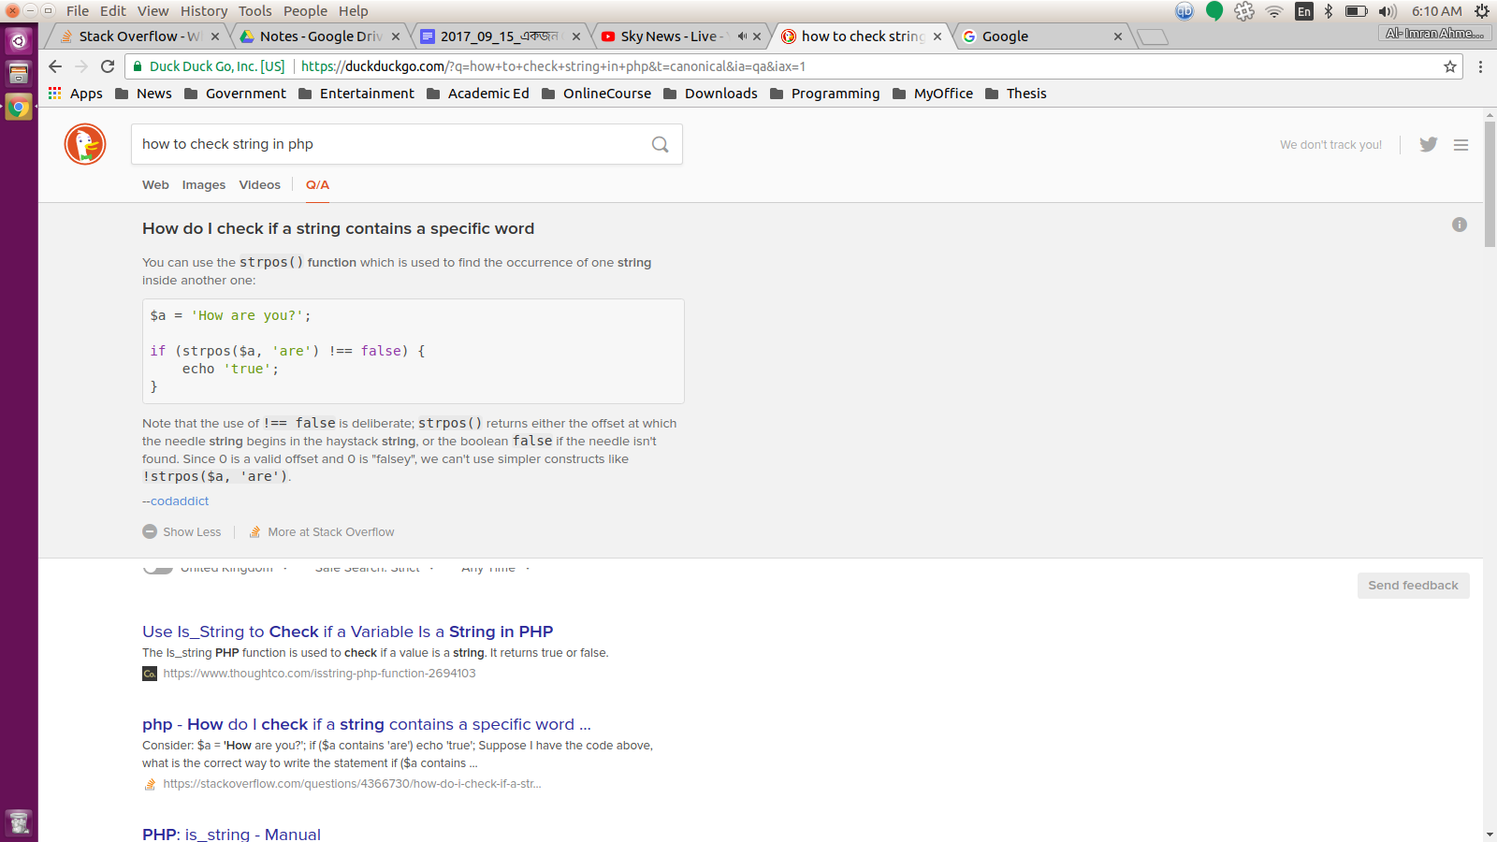Bookmark this page with the star icon
The image size is (1497, 842).
coord(1450,66)
